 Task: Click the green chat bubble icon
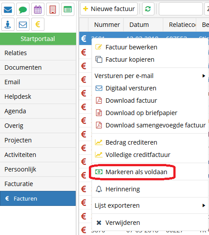click(23, 9)
